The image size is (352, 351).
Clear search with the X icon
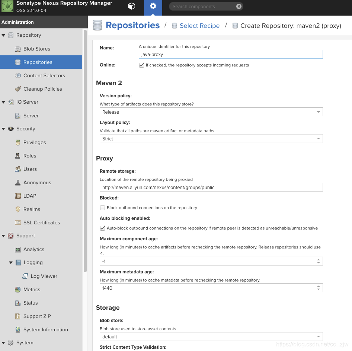pyautogui.click(x=239, y=7)
